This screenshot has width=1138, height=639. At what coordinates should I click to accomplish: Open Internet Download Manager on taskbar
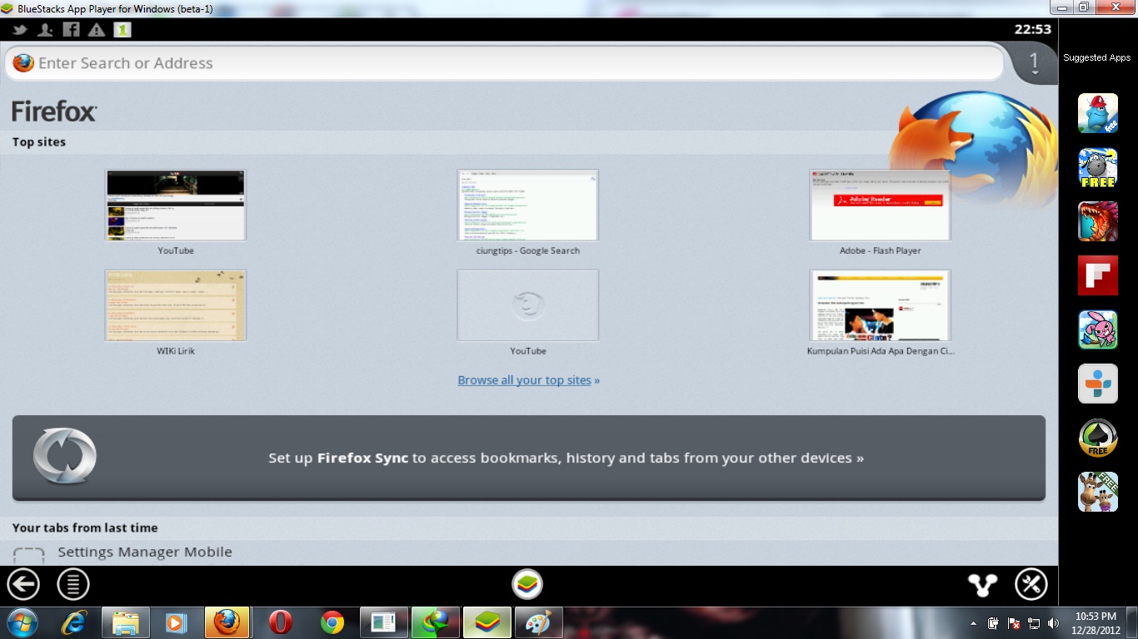pos(436,622)
